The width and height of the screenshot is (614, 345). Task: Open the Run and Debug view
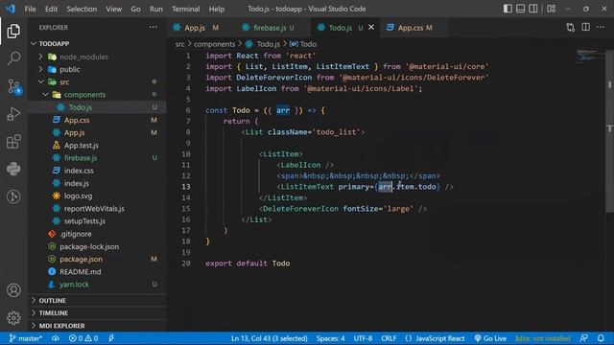13,114
